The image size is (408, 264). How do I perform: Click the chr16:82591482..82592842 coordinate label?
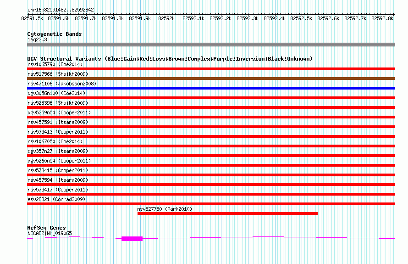(61, 10)
